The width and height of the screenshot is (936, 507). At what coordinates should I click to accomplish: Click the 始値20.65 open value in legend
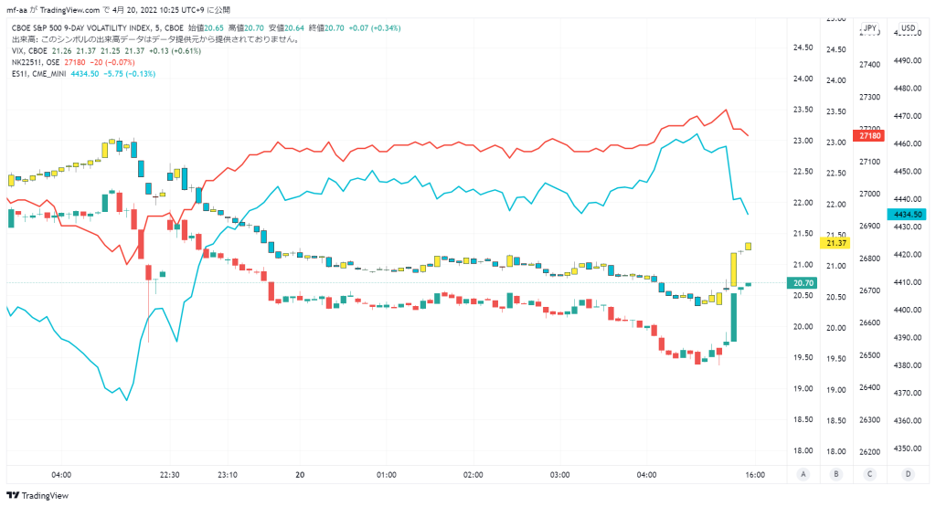(206, 28)
